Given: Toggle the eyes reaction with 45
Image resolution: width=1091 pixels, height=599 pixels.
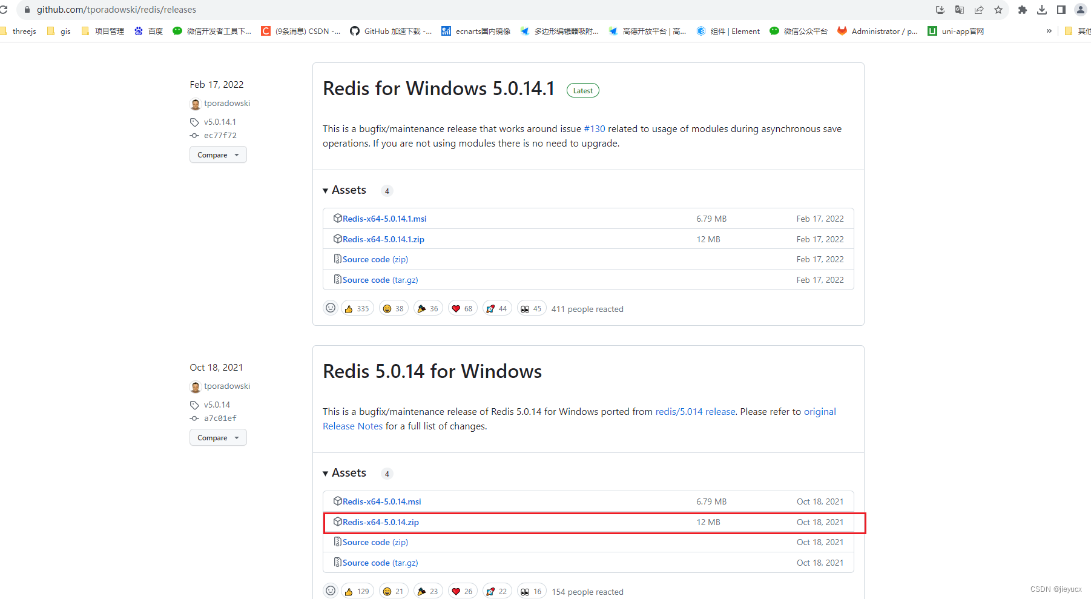Looking at the screenshot, I should (532, 309).
